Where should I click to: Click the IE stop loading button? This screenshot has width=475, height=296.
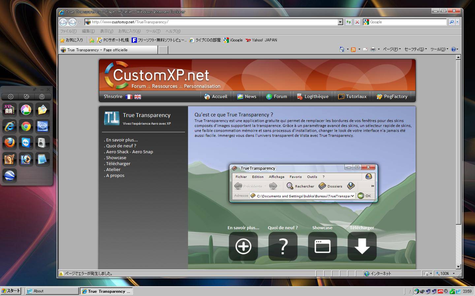click(x=357, y=22)
